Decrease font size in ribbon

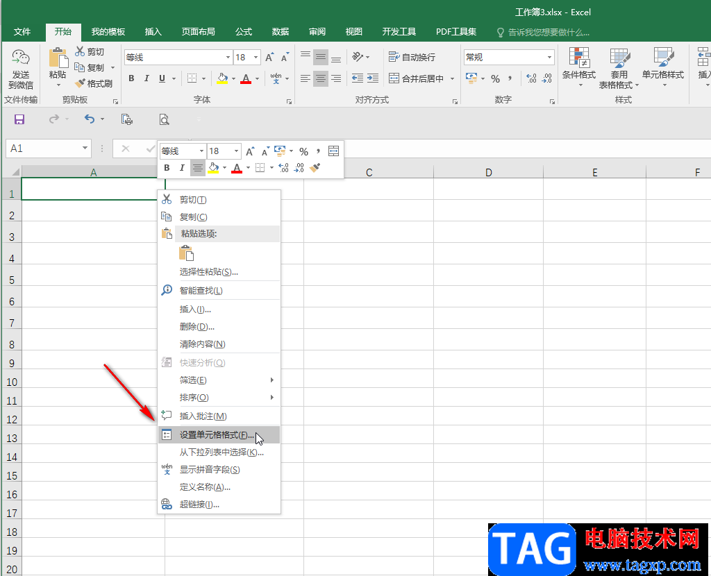[285, 58]
